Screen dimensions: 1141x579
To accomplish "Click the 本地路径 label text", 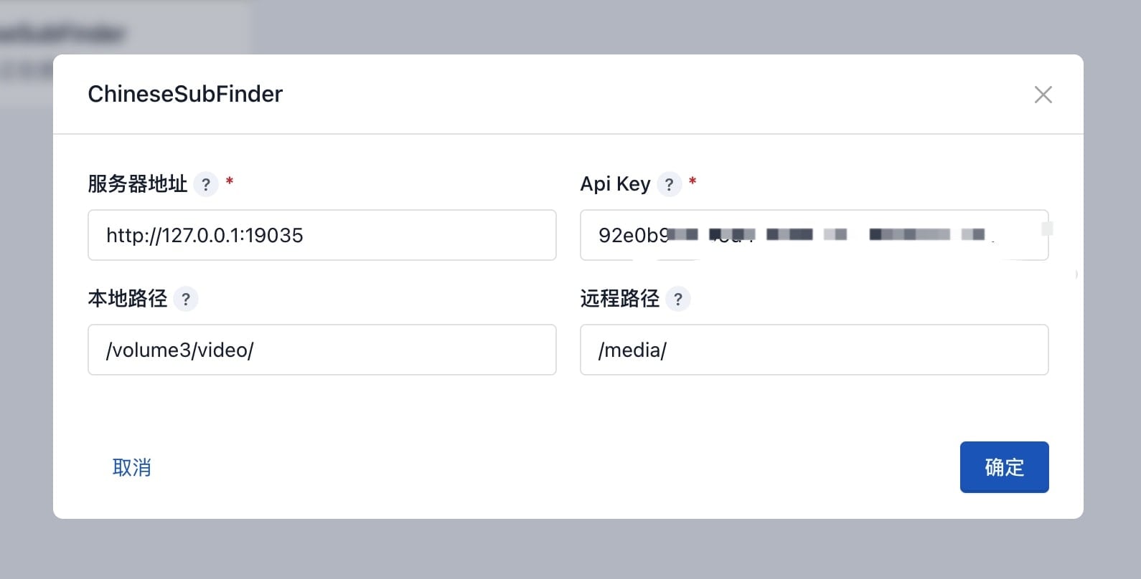I will tap(128, 298).
